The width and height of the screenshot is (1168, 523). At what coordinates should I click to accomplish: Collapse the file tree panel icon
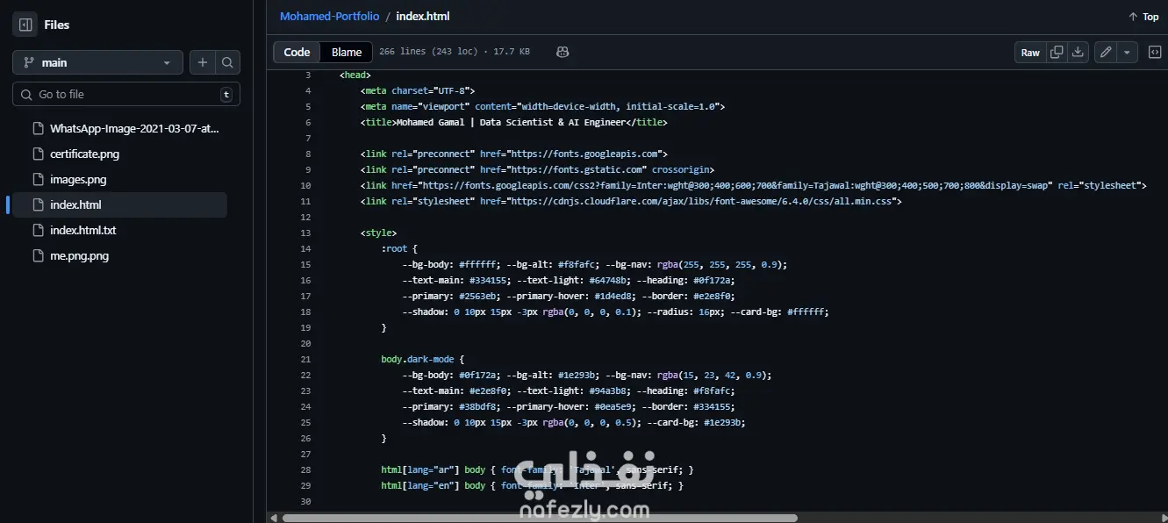tap(25, 25)
